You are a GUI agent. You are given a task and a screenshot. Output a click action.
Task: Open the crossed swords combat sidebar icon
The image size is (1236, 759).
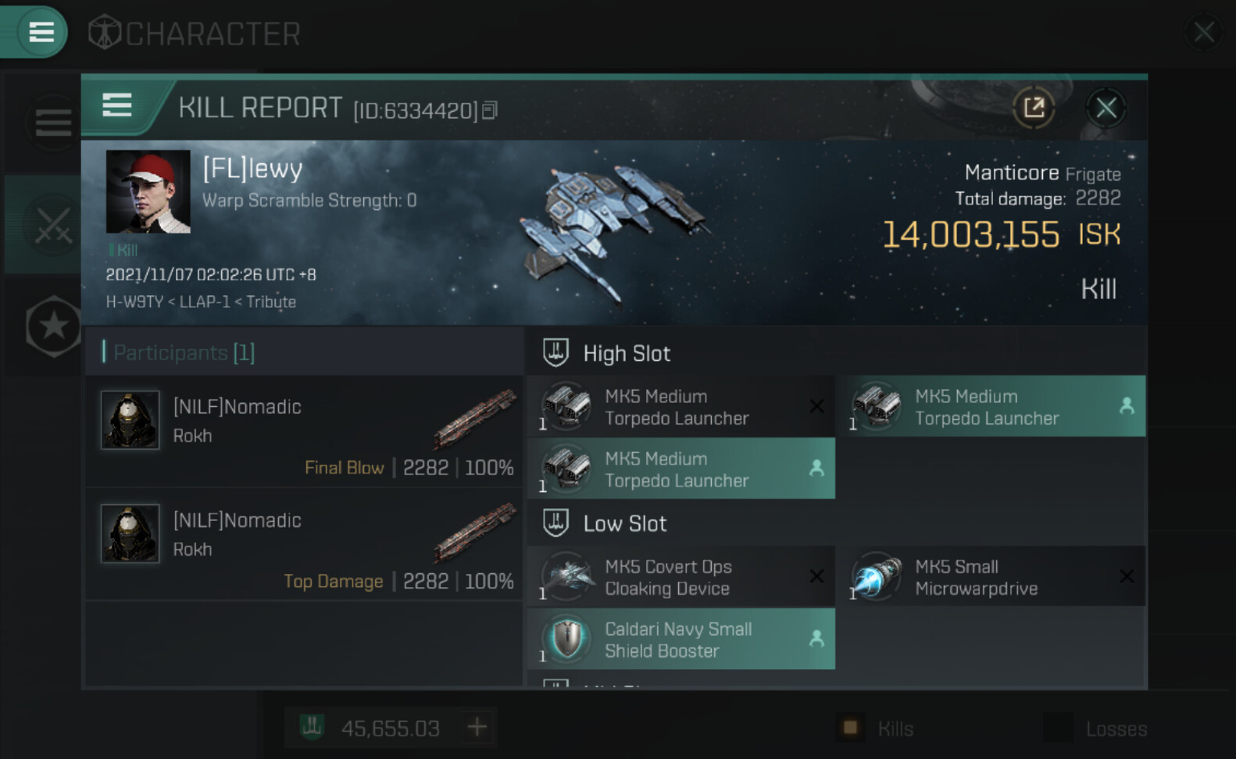tap(52, 225)
